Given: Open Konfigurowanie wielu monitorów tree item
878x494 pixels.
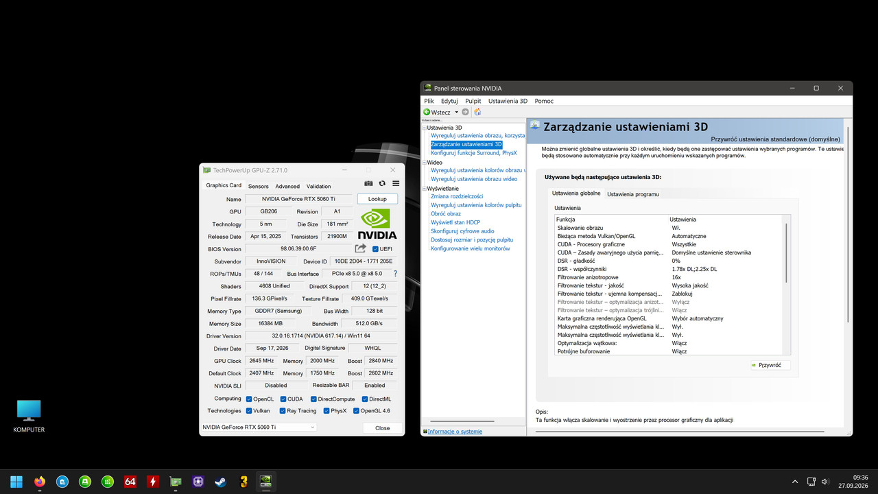Looking at the screenshot, I should tap(471, 248).
